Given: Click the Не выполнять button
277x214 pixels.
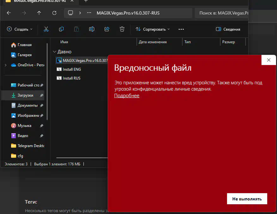Looking at the screenshot, I should tap(247, 199).
